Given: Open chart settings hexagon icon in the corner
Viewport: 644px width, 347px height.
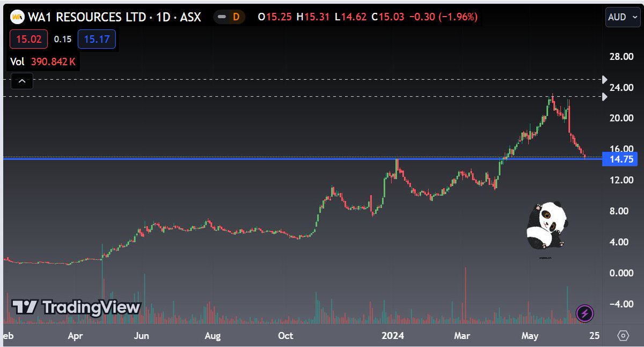Looking at the screenshot, I should click(x=623, y=336).
